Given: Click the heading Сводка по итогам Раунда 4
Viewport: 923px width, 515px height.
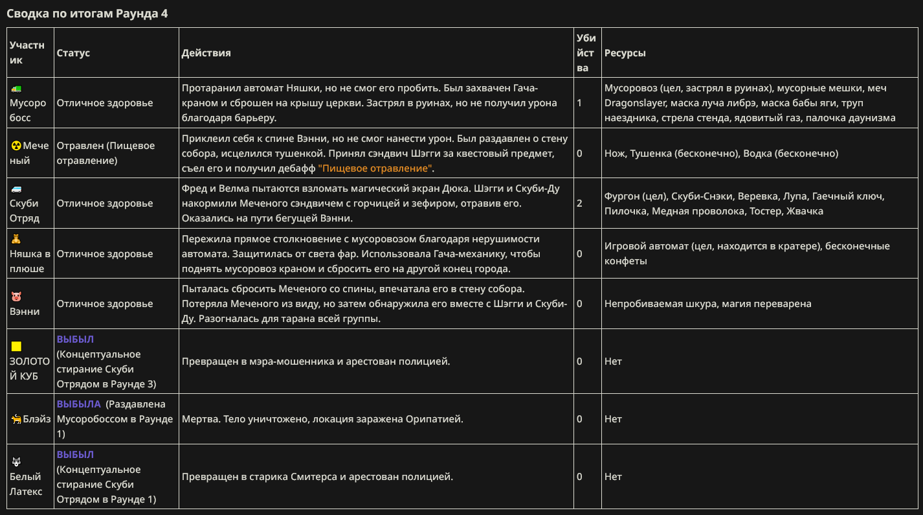Looking at the screenshot, I should 87,14.
